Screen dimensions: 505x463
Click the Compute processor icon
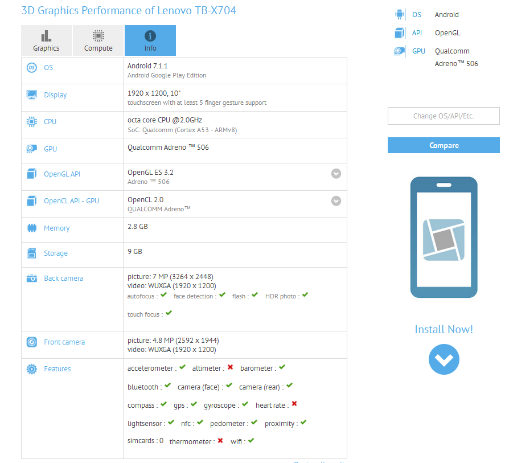pos(98,36)
